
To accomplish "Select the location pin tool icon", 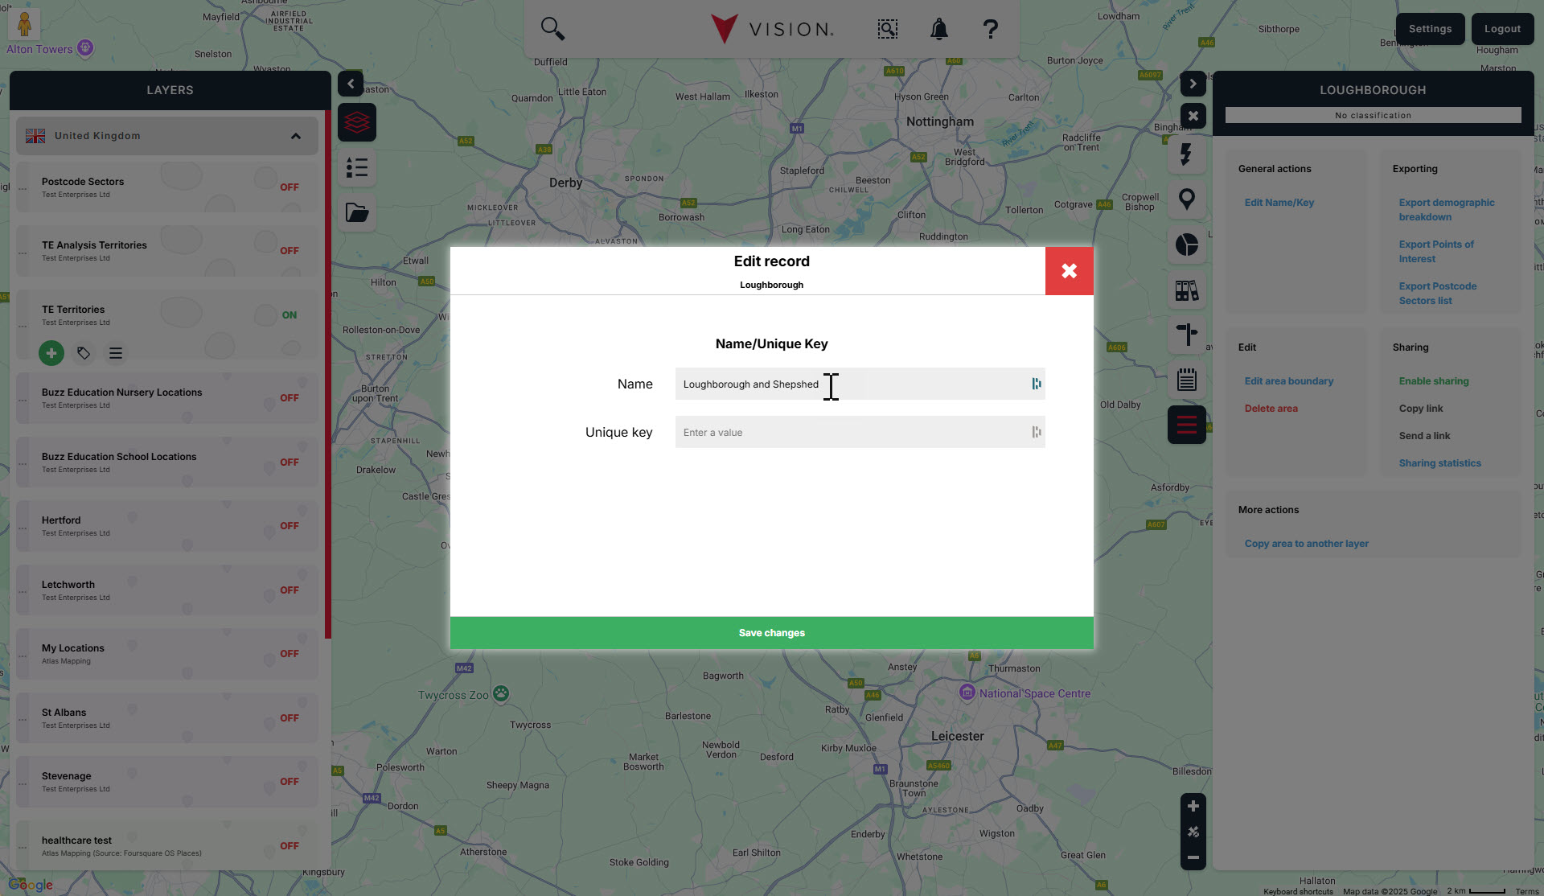I will click(1186, 199).
